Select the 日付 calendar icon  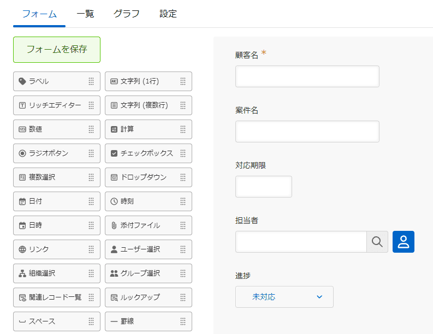(x=22, y=201)
